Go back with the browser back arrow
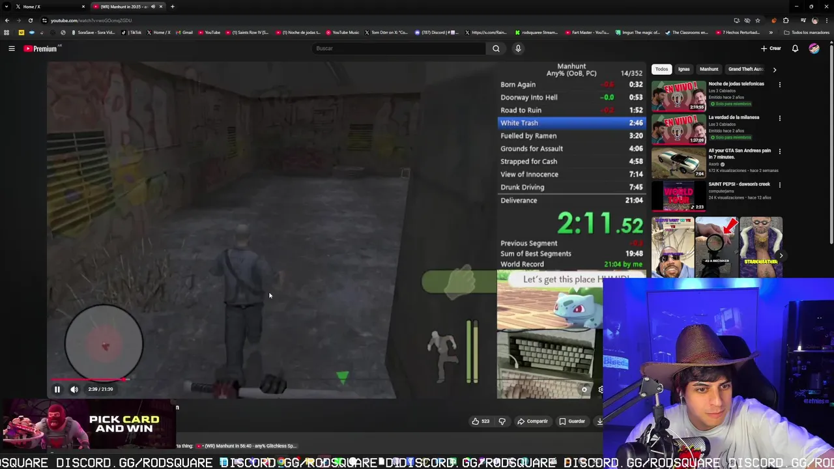This screenshot has width=834, height=469. tap(7, 20)
